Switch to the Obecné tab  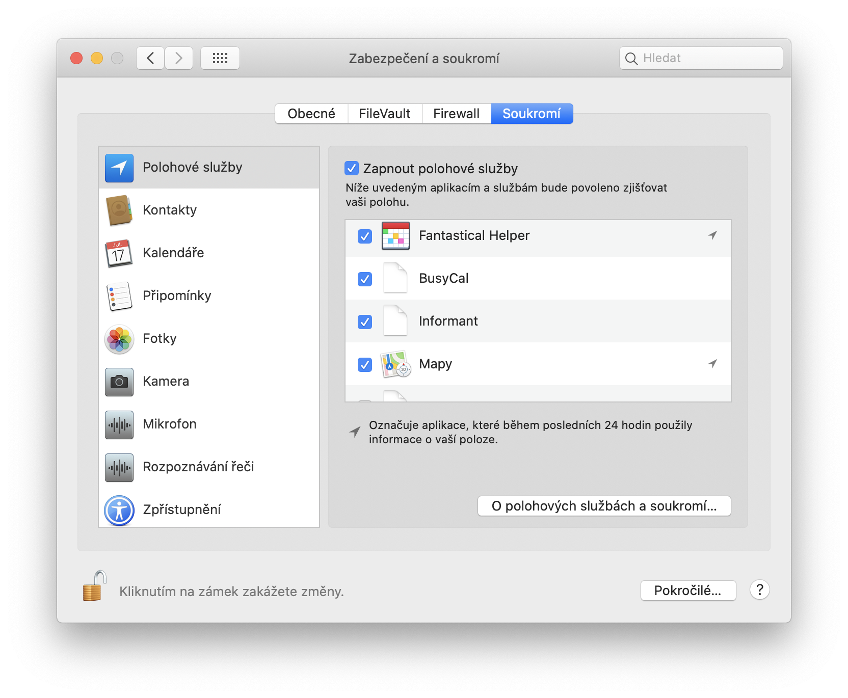(311, 114)
